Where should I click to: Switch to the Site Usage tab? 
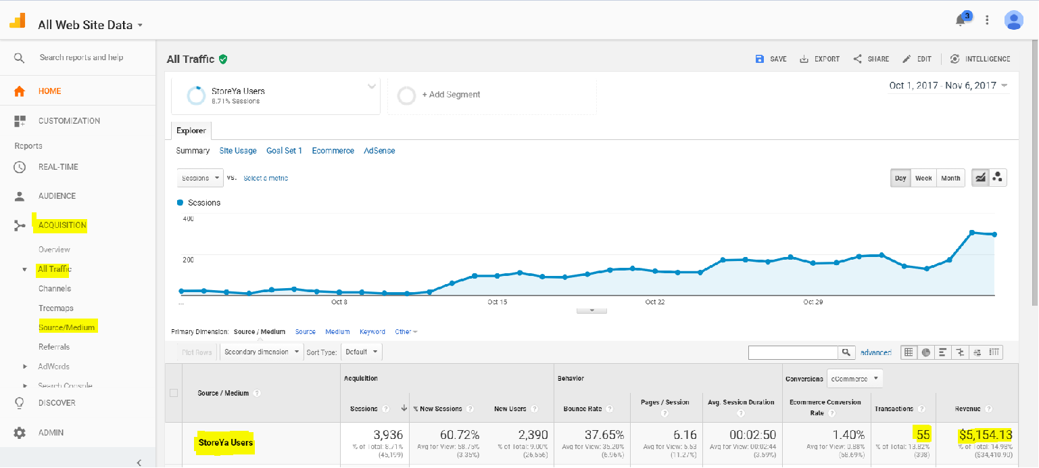pyautogui.click(x=237, y=151)
